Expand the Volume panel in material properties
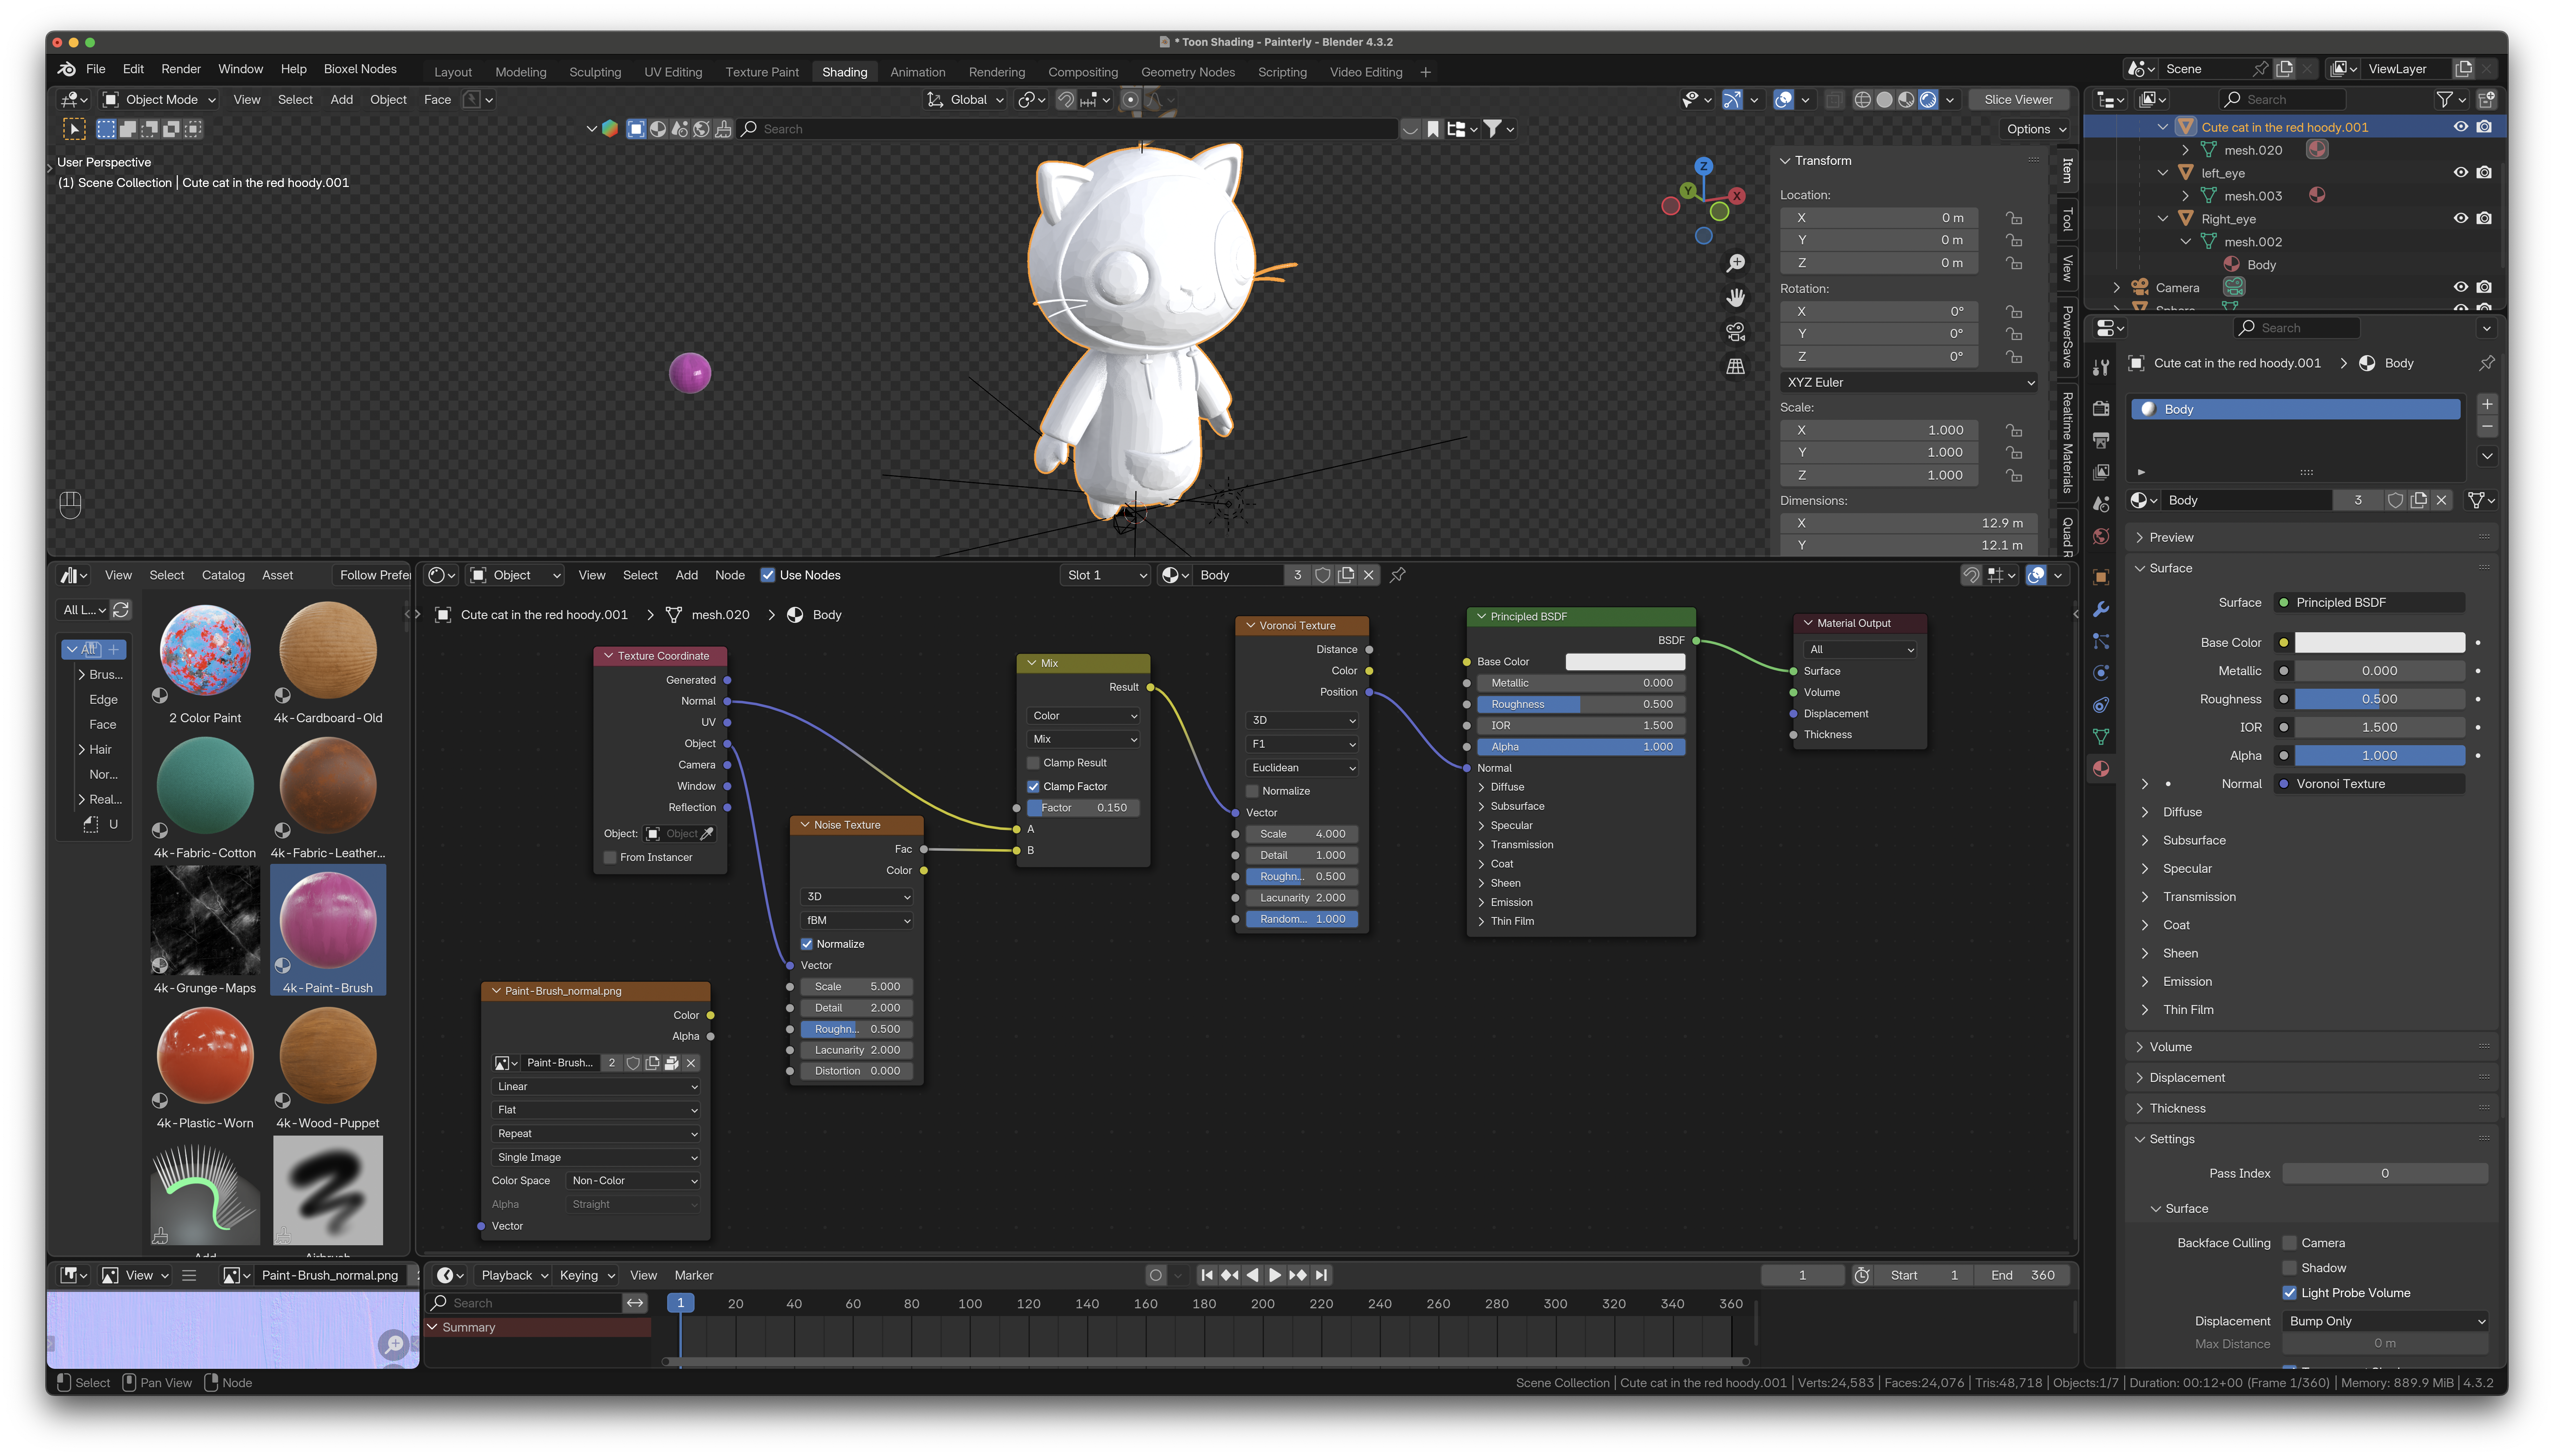 click(x=2170, y=1047)
